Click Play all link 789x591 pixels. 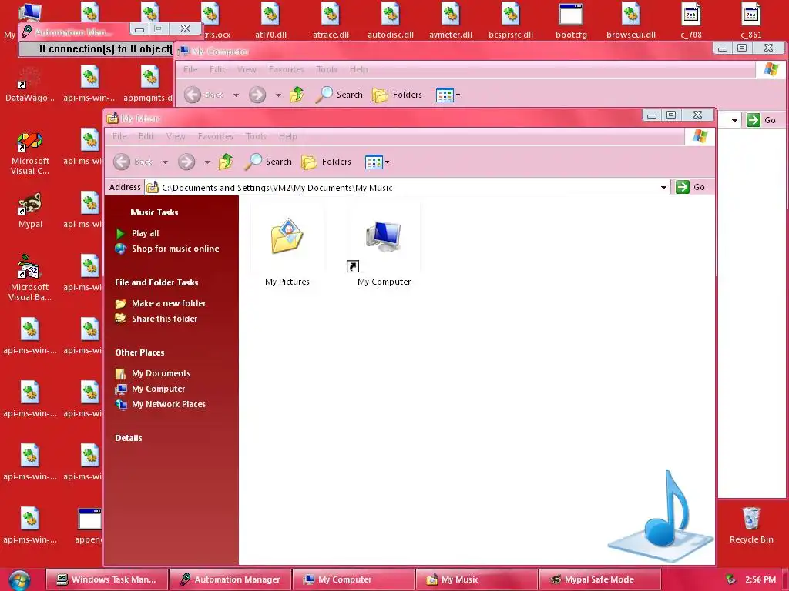(x=146, y=233)
